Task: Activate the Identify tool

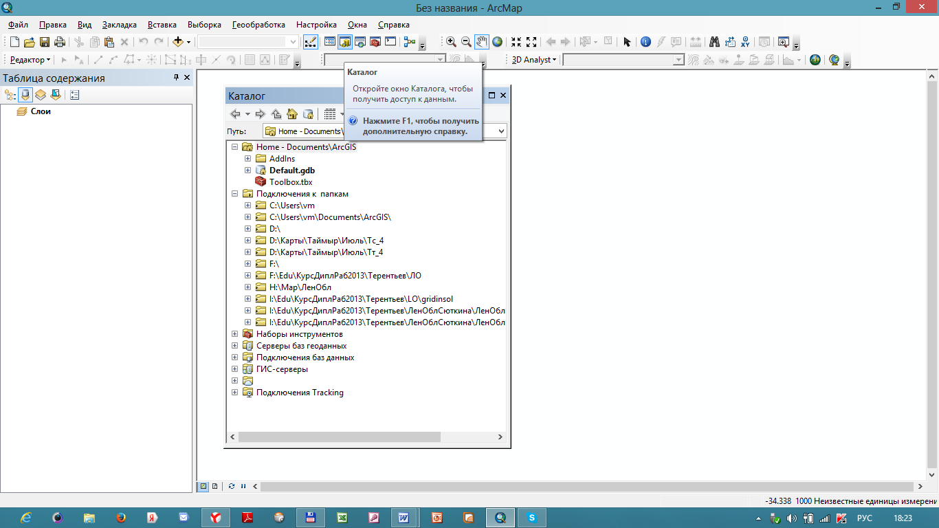Action: [645, 42]
